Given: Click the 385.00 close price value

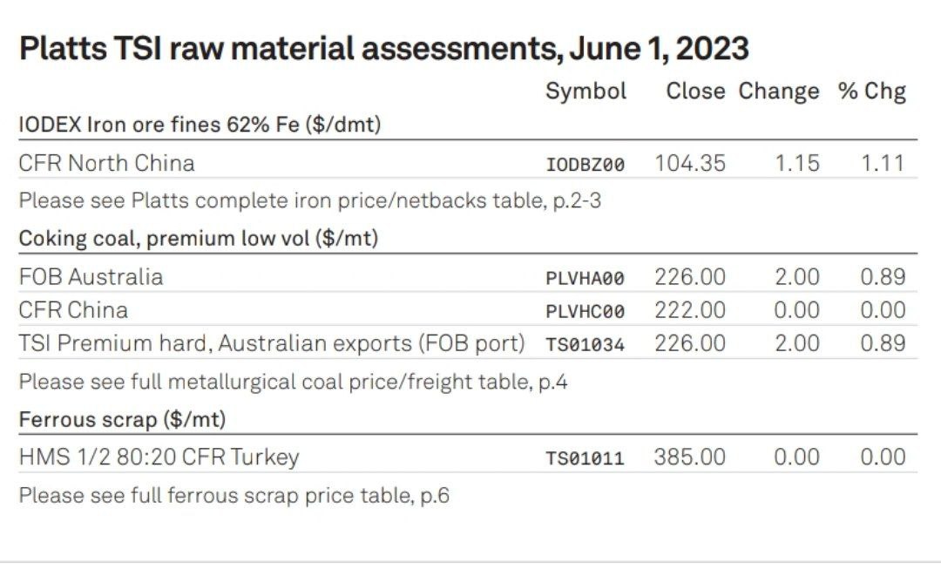Looking at the screenshot, I should point(690,457).
